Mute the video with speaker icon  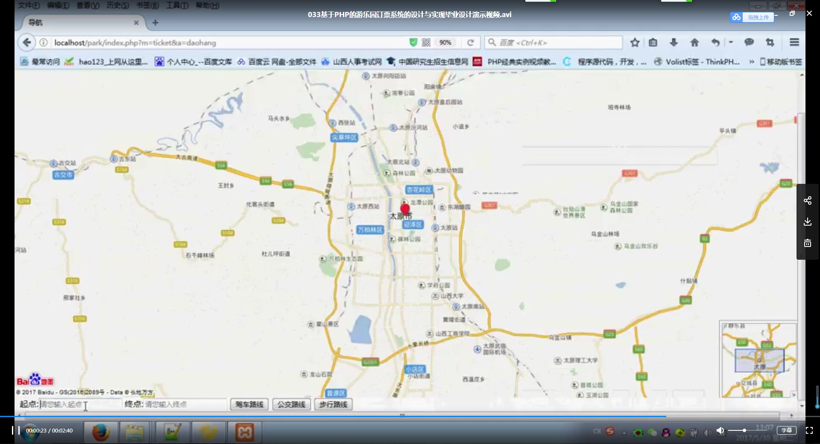tap(720, 430)
